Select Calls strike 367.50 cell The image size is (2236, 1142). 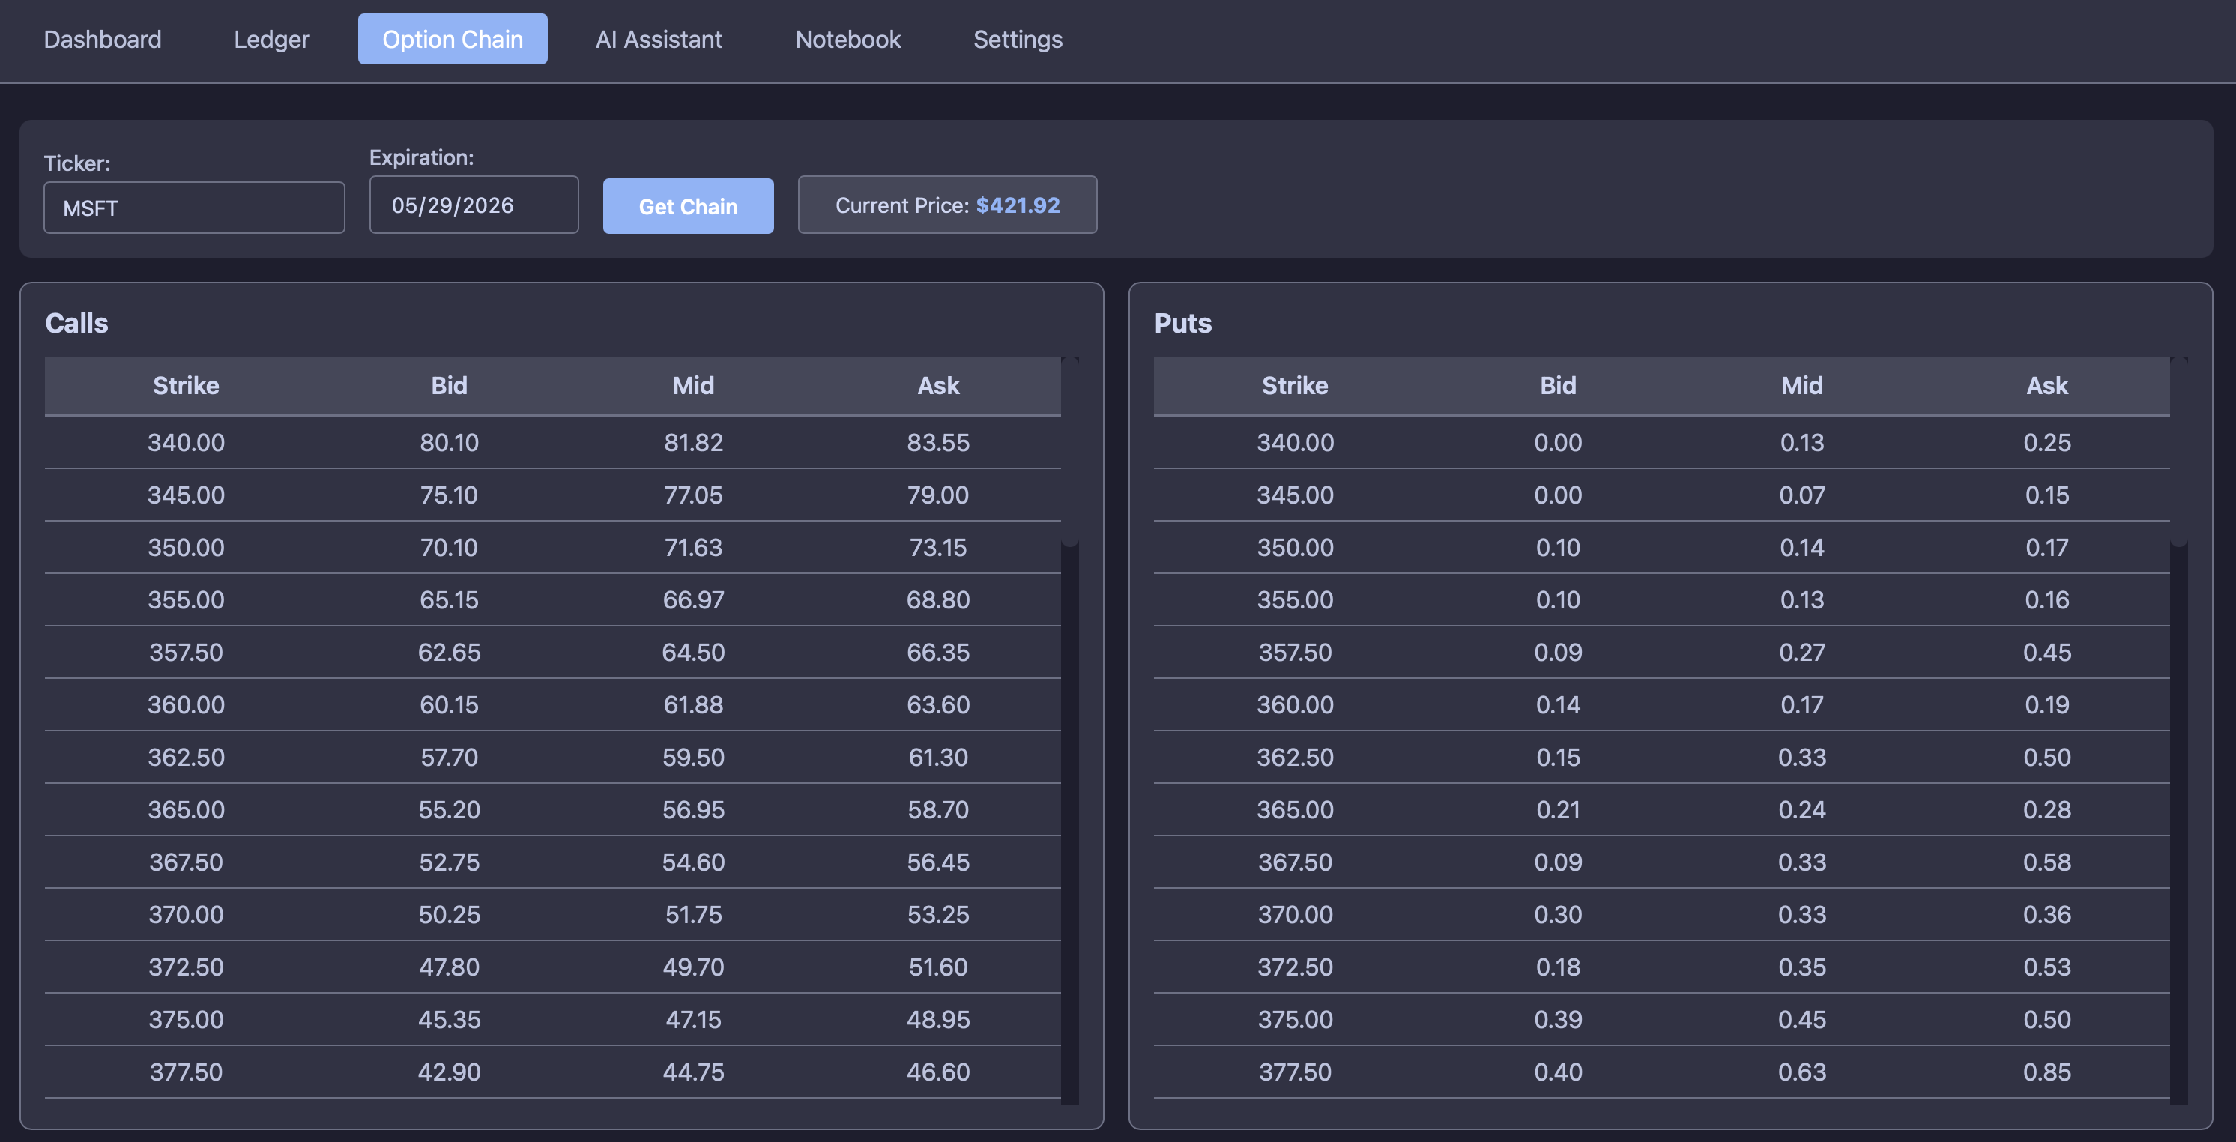click(186, 862)
